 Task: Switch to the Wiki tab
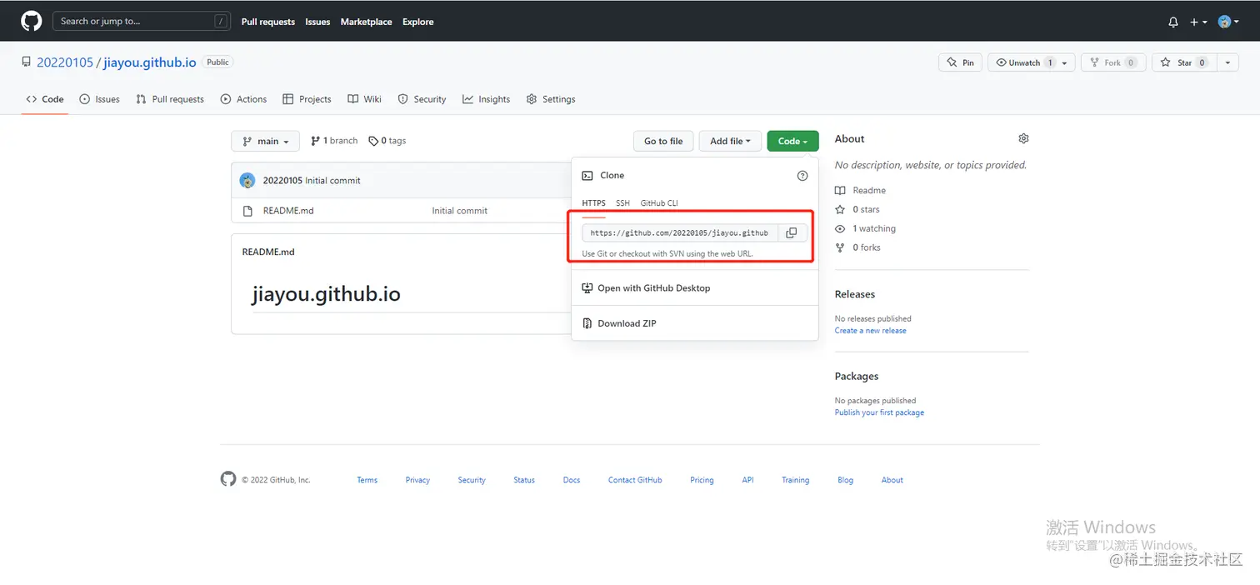click(364, 99)
